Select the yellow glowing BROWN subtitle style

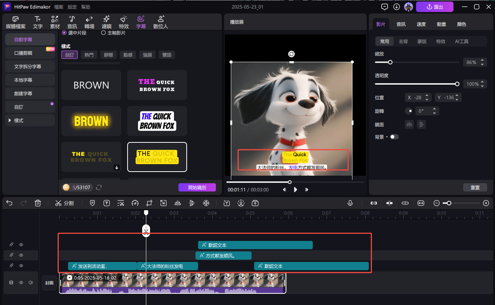tap(91, 121)
